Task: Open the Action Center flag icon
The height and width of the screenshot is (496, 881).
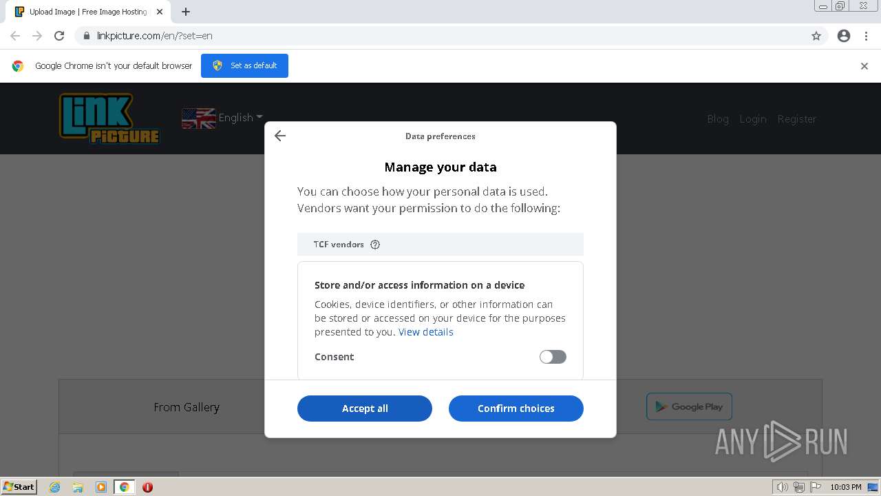Action: pyautogui.click(x=816, y=487)
